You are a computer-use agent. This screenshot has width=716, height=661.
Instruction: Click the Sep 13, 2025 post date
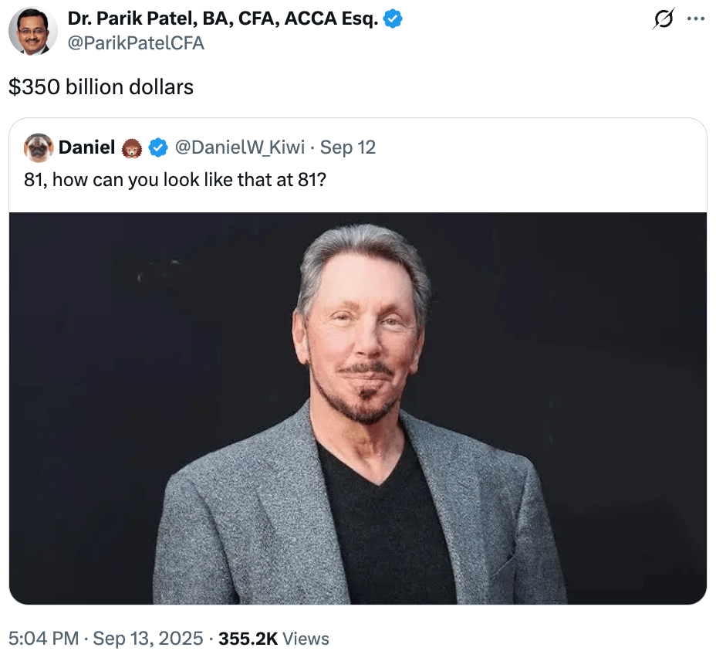pyautogui.click(x=148, y=639)
